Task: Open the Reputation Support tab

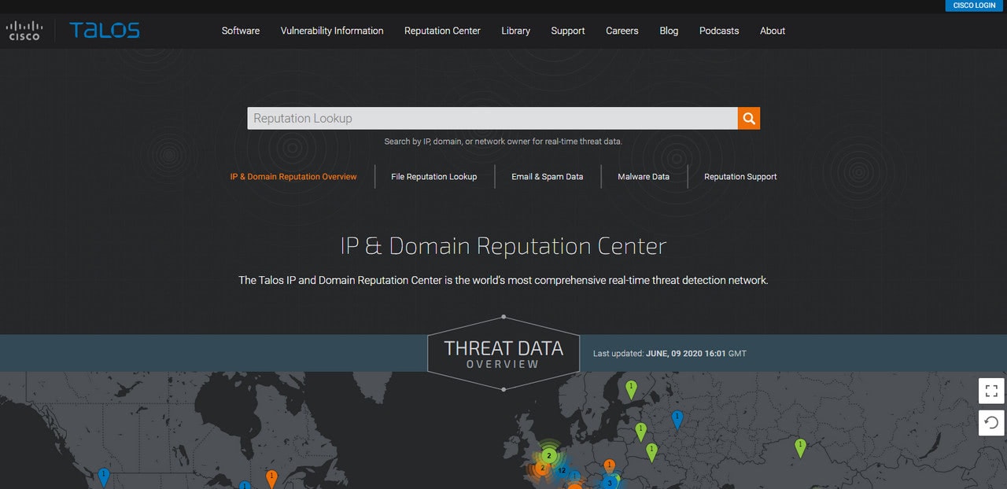Action: point(740,177)
